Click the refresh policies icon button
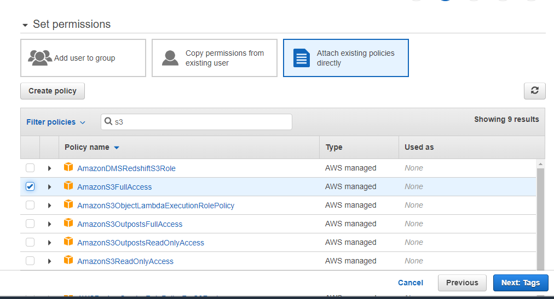The image size is (554, 299). (x=535, y=91)
